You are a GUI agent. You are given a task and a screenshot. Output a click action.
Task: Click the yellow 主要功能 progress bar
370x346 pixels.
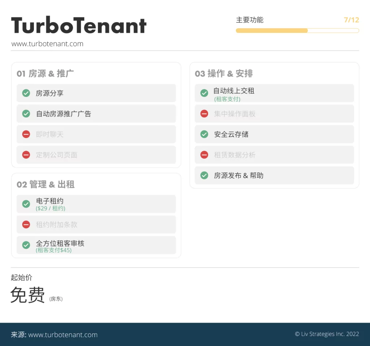pos(297,31)
